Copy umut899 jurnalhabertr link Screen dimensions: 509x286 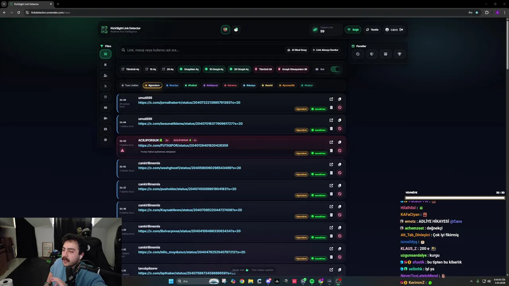(x=340, y=99)
